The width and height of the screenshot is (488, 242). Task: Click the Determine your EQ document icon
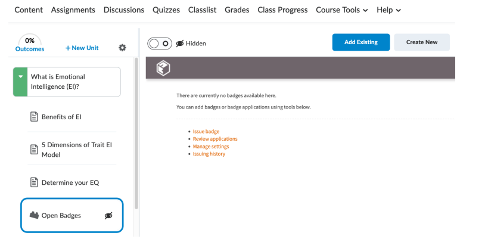(x=34, y=182)
